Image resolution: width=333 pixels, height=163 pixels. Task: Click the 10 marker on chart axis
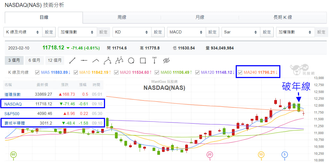pos(261,154)
